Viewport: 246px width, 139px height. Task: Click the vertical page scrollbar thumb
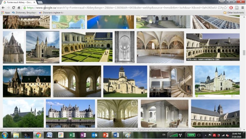click(x=244, y=52)
